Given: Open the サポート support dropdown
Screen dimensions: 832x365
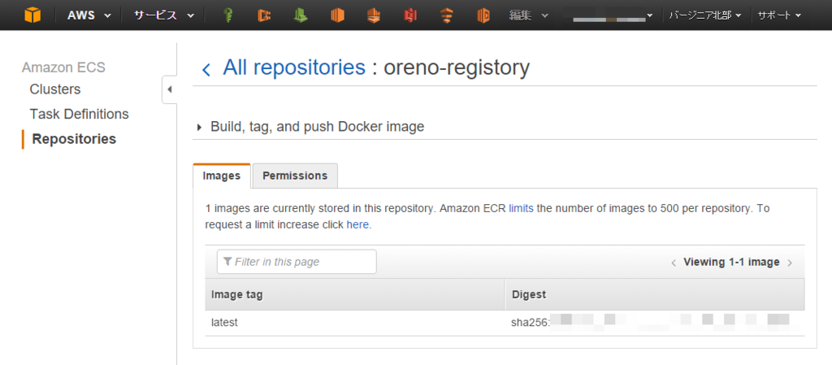Looking at the screenshot, I should (x=779, y=15).
